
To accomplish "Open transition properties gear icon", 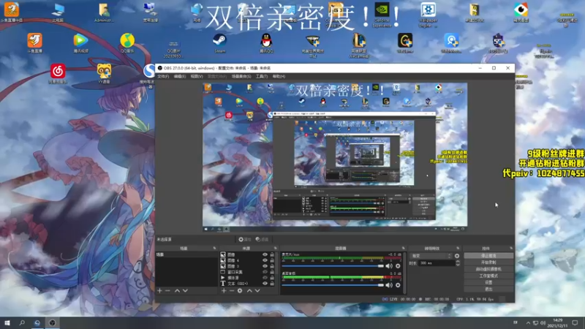I will (457, 256).
